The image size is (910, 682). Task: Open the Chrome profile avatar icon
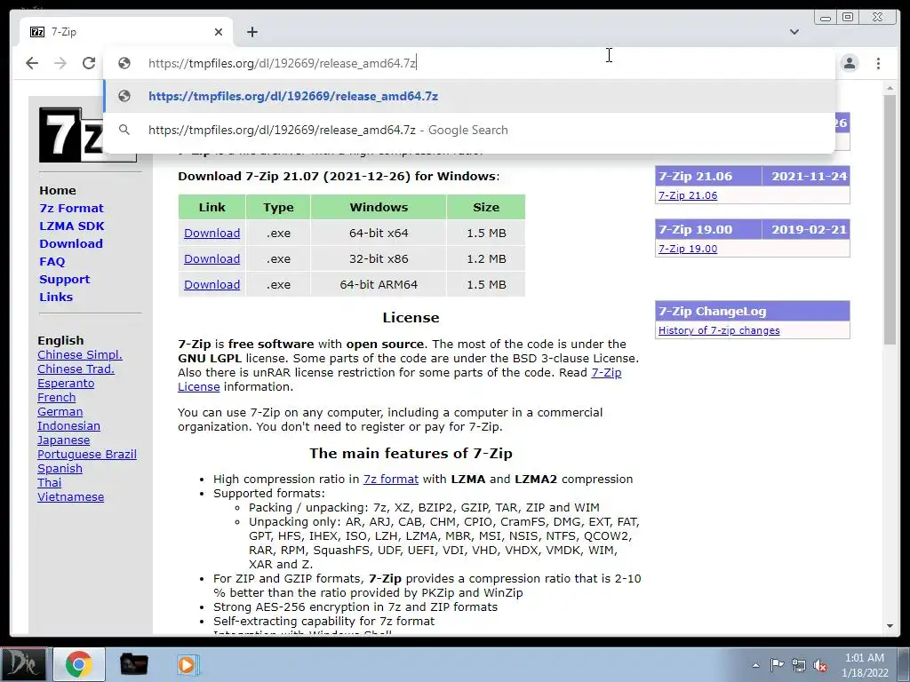[x=850, y=63]
